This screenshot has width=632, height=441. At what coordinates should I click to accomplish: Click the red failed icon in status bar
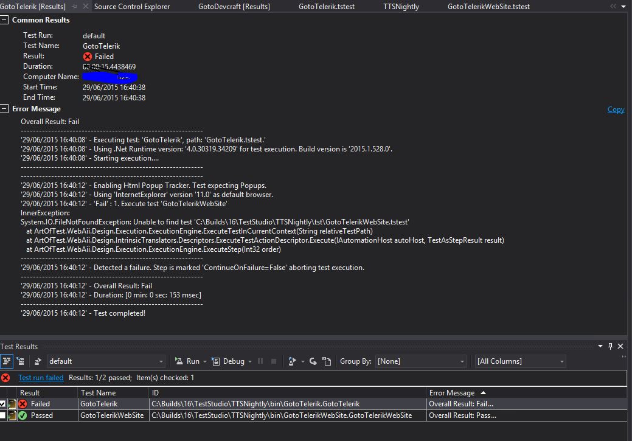(x=5, y=378)
